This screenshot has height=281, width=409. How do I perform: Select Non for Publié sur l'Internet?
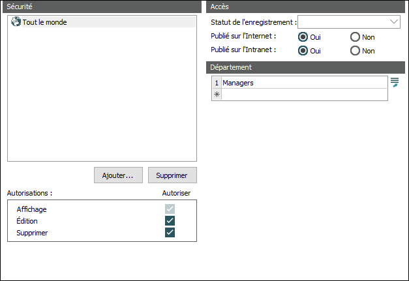(356, 37)
